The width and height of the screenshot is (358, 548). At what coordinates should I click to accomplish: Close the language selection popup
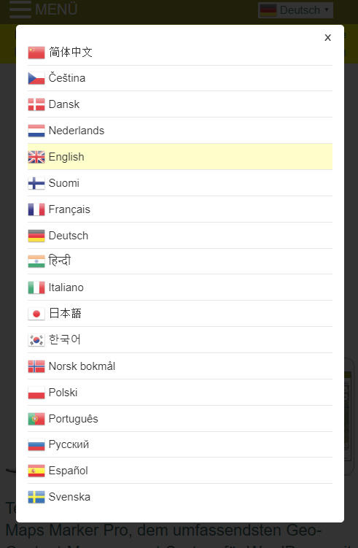pyautogui.click(x=327, y=38)
